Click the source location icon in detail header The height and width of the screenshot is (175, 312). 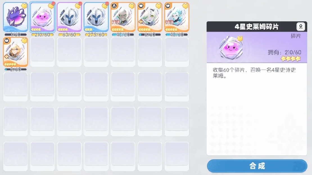click(301, 26)
